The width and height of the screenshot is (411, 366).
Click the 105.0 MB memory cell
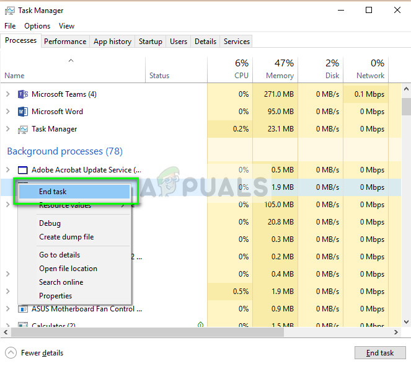275,204
